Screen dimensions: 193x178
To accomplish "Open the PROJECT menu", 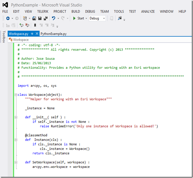I will click(x=60, y=12).
